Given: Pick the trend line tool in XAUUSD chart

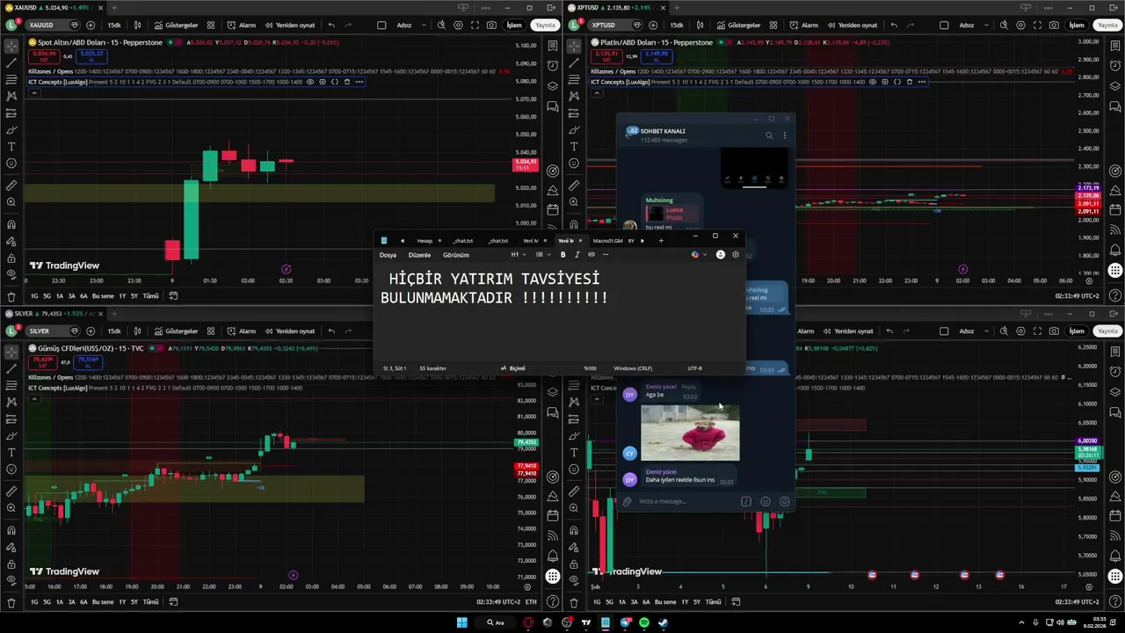Looking at the screenshot, I should (11, 62).
